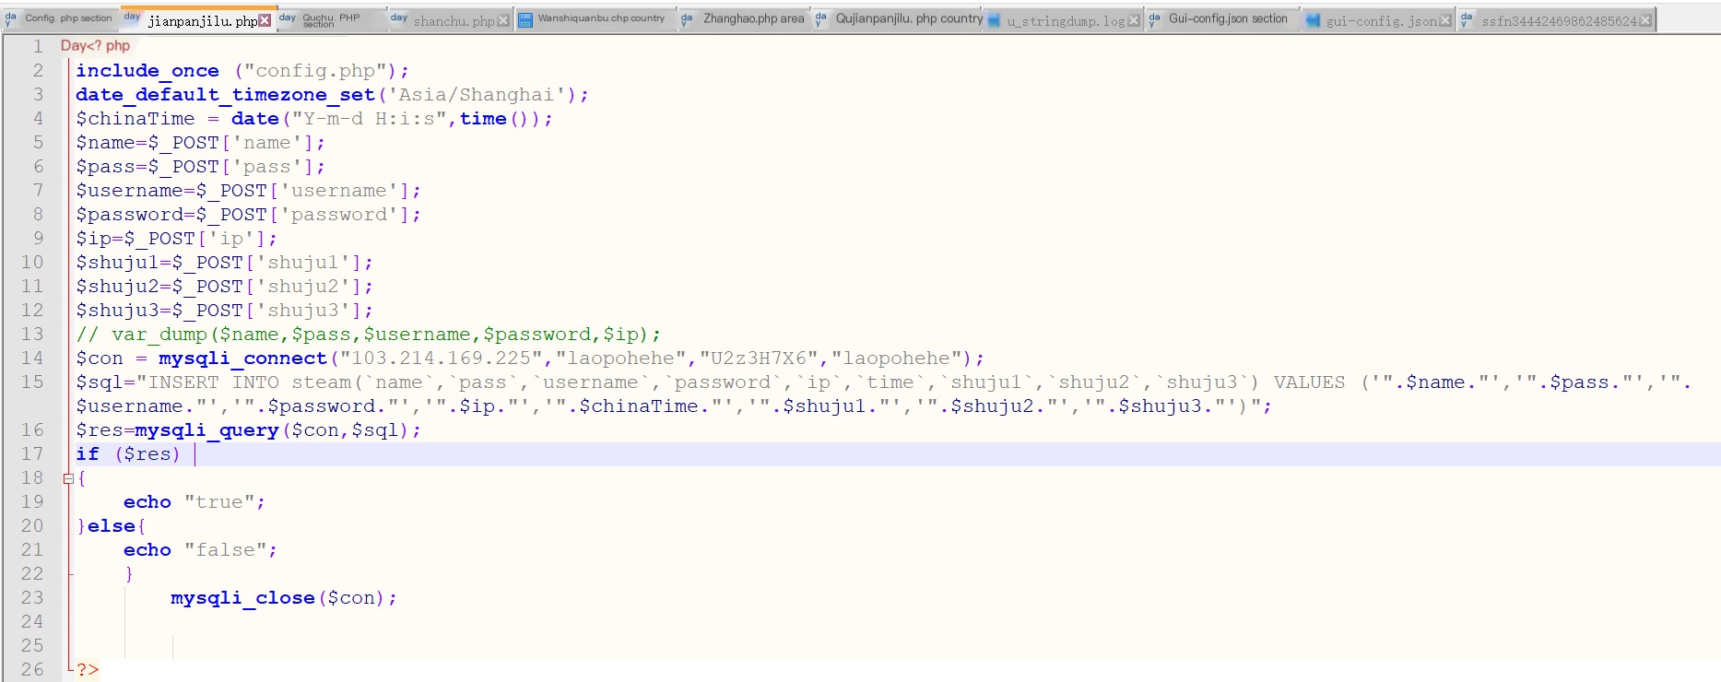The height and width of the screenshot is (682, 1721).
Task: Click the "config.php" string on line 2
Action: point(315,71)
